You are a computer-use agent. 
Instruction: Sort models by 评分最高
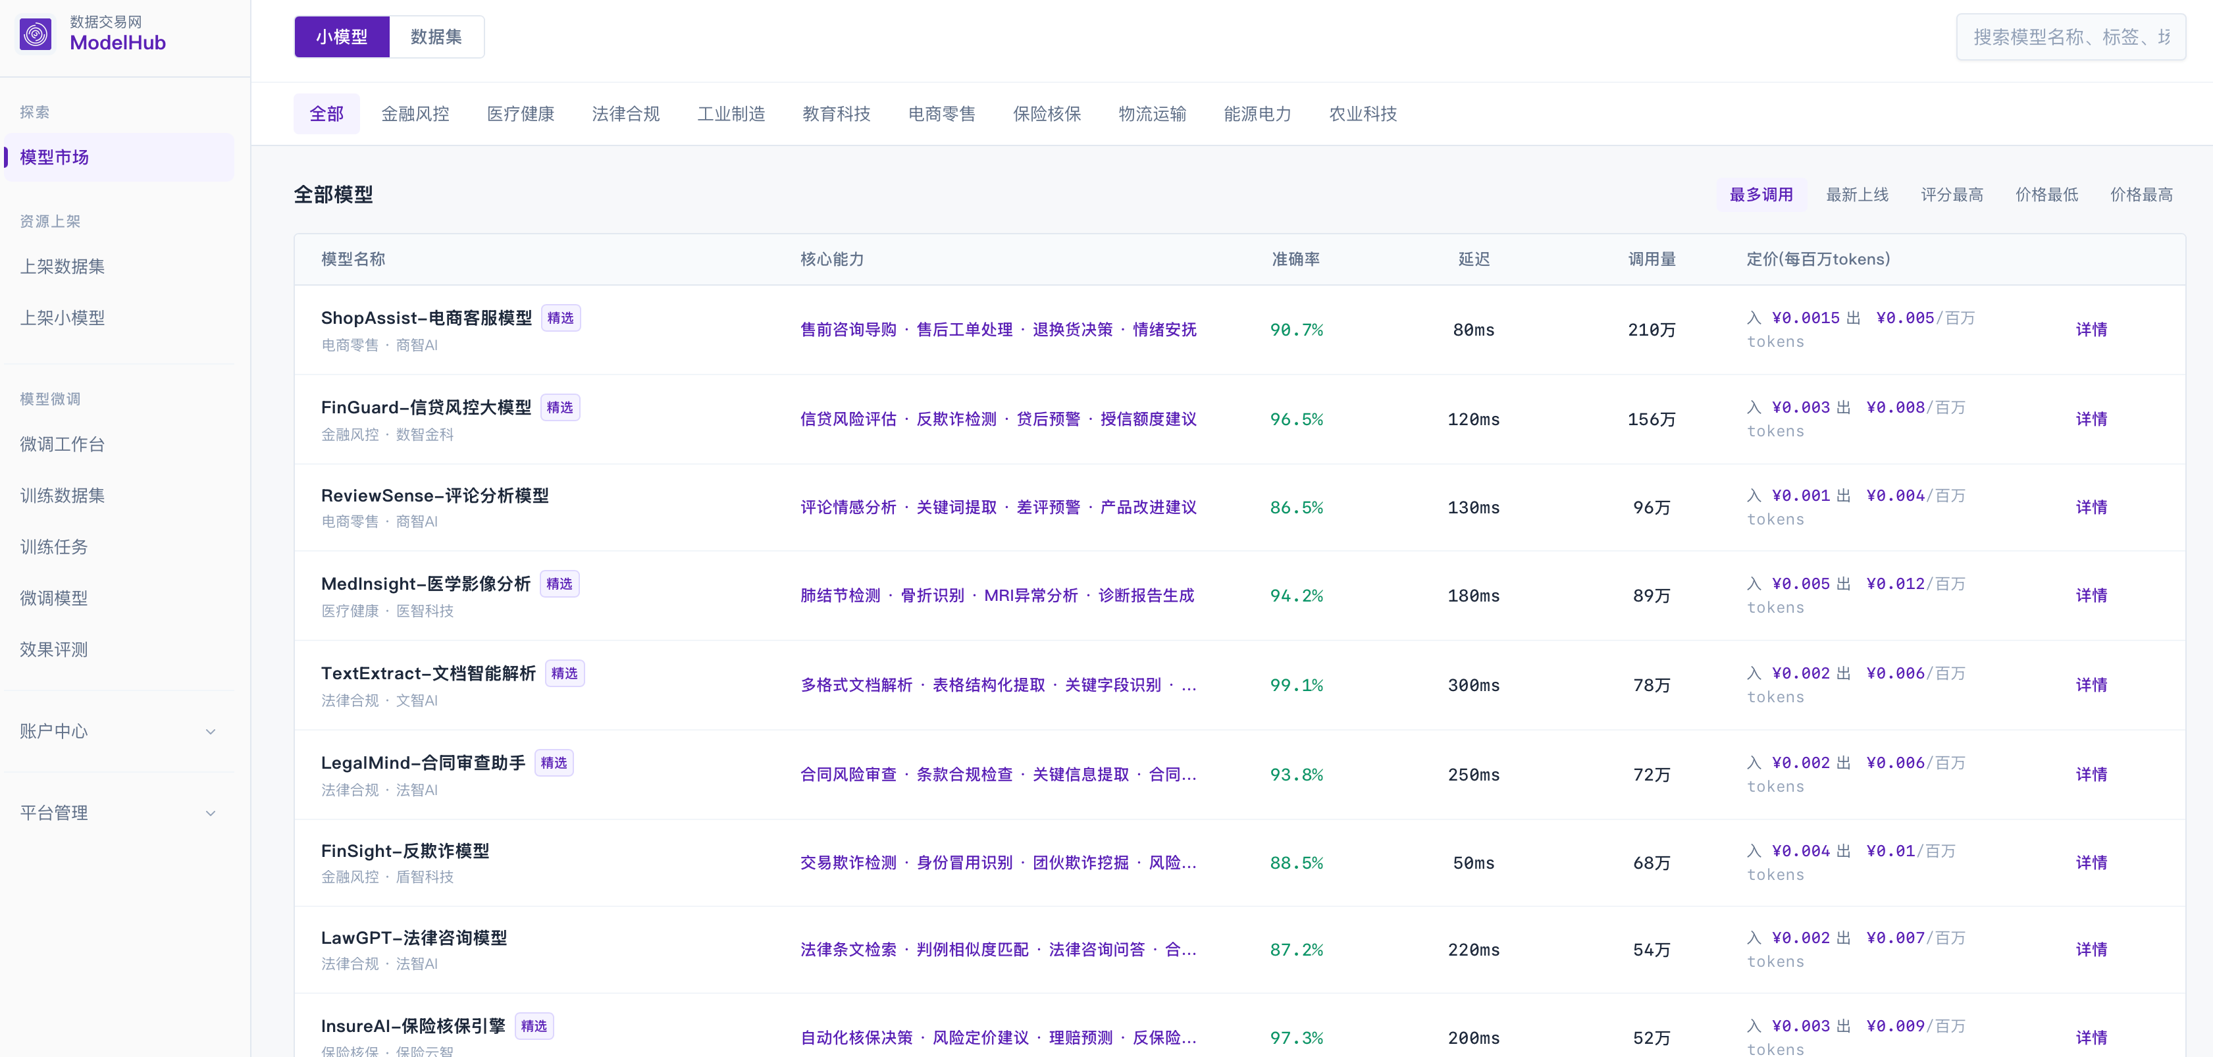coord(1952,195)
